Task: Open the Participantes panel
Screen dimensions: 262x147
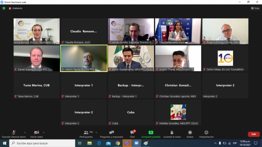Action: point(86,134)
